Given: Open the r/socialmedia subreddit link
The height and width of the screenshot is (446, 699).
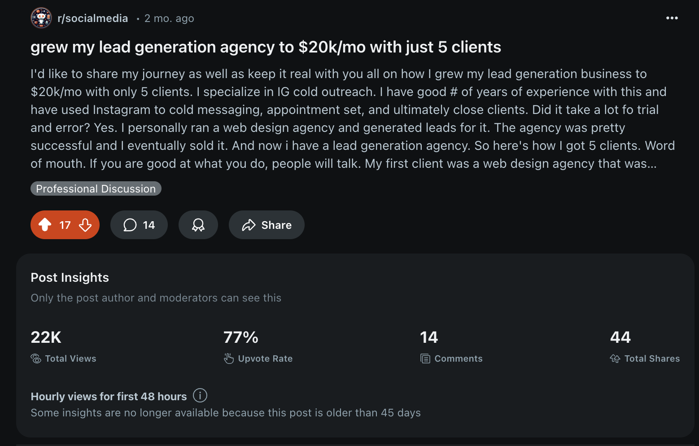Looking at the screenshot, I should [93, 18].
